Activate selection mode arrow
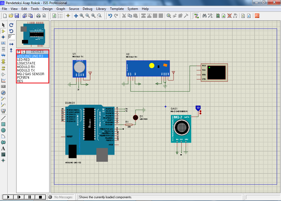 tap(3, 25)
